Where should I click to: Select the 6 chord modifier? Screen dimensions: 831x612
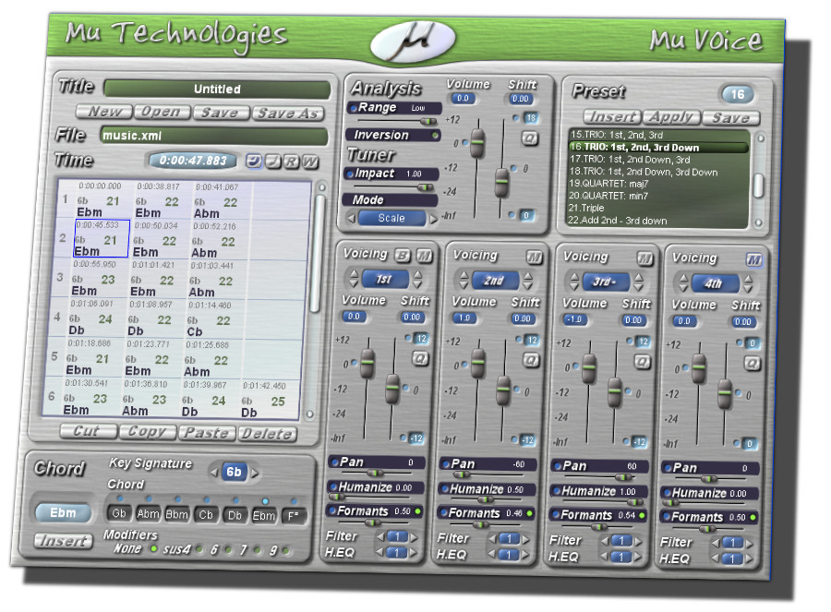click(x=228, y=550)
